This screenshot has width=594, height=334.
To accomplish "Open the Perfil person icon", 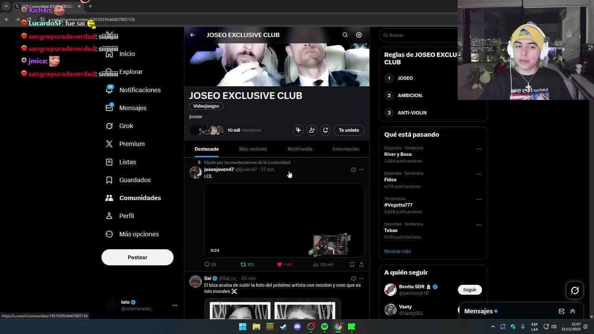I will 109,216.
